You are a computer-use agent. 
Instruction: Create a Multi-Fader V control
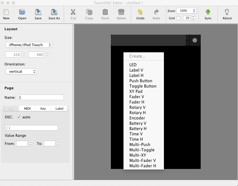[144, 161]
